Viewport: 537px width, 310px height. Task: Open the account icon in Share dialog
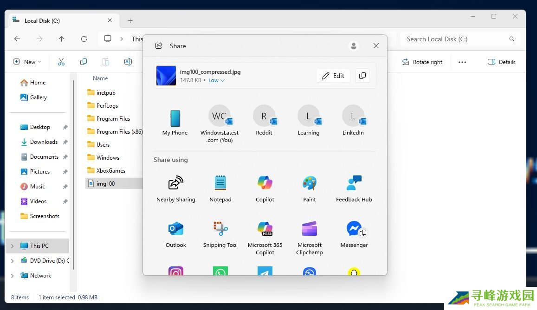(353, 45)
